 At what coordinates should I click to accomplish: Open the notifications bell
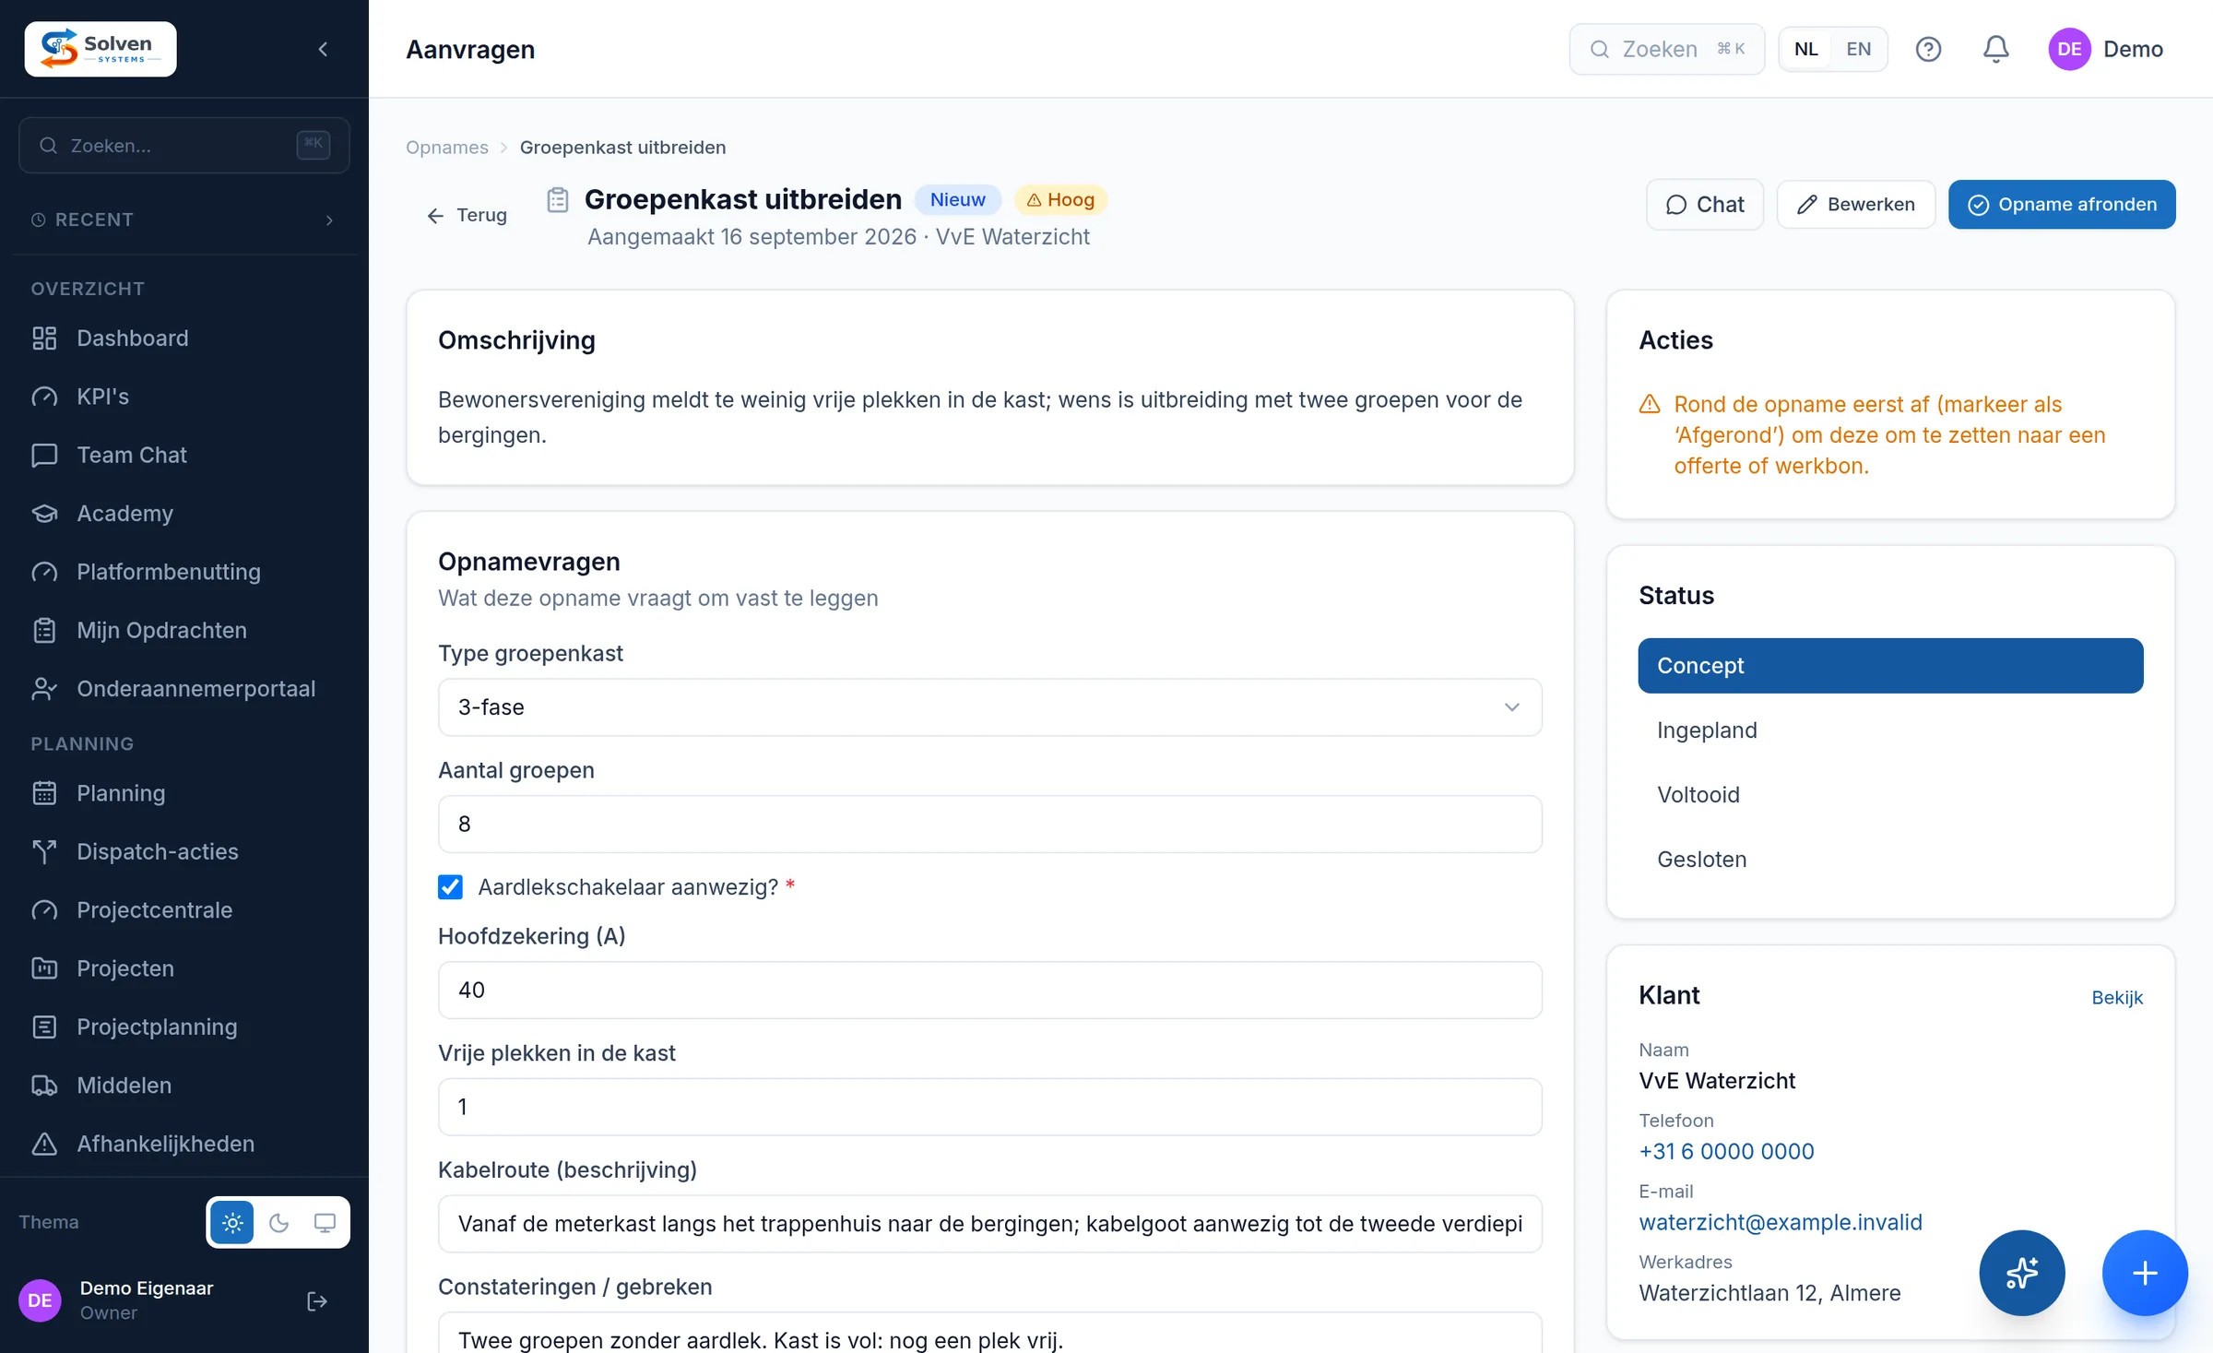1995,49
